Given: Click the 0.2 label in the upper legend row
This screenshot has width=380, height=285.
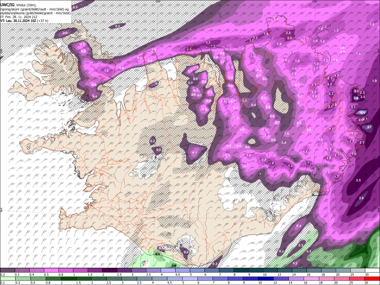Looking at the screenshot, I should [3, 275].
